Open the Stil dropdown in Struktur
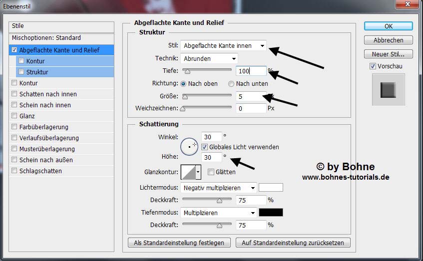The width and height of the screenshot is (423, 261). click(223, 46)
